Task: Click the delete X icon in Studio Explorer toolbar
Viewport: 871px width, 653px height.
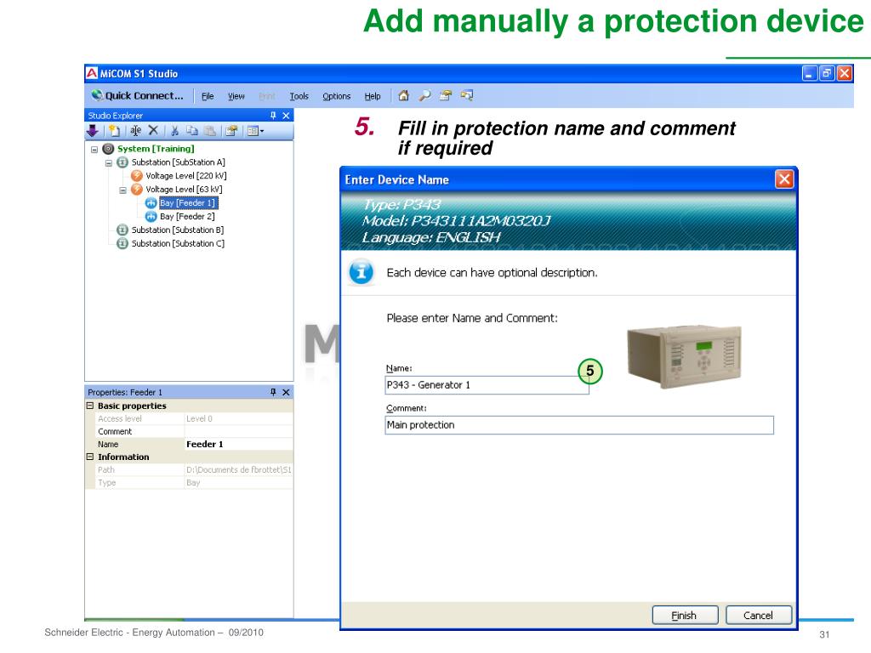Action: click(x=153, y=130)
